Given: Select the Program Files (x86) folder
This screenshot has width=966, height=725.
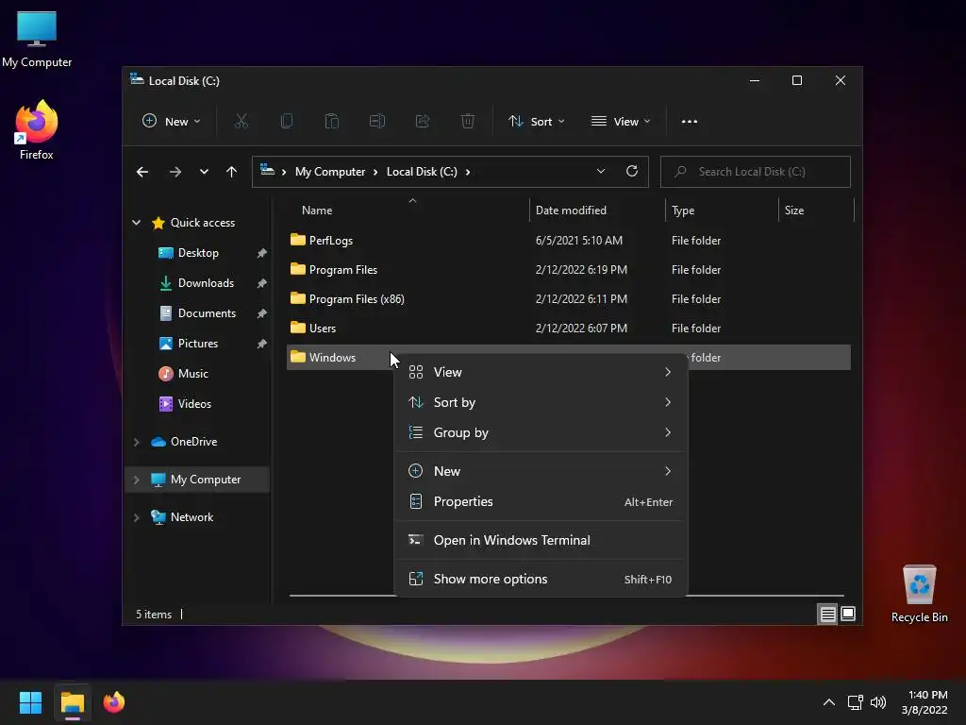Looking at the screenshot, I should click(x=569, y=299).
